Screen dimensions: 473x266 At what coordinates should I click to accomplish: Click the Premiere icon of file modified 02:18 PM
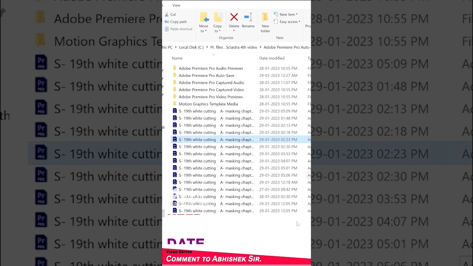point(175,132)
